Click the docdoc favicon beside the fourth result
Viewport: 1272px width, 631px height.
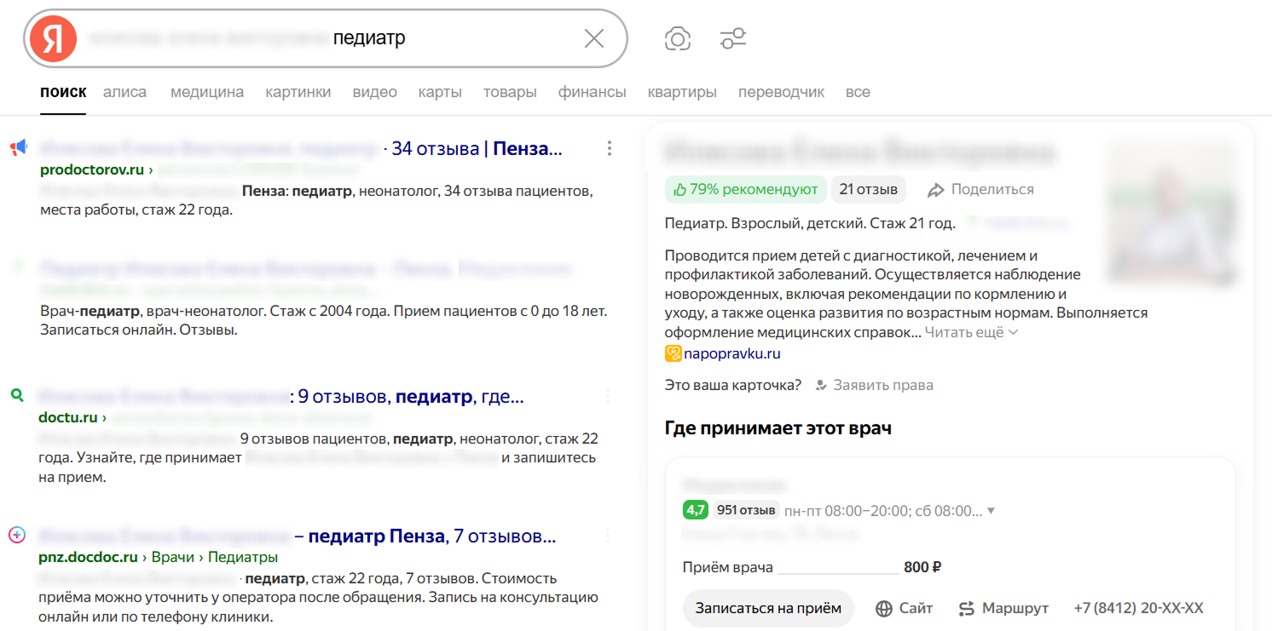click(17, 535)
